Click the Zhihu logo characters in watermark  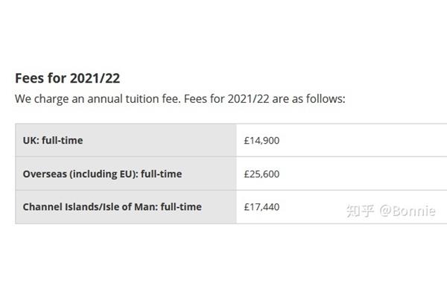360,211
